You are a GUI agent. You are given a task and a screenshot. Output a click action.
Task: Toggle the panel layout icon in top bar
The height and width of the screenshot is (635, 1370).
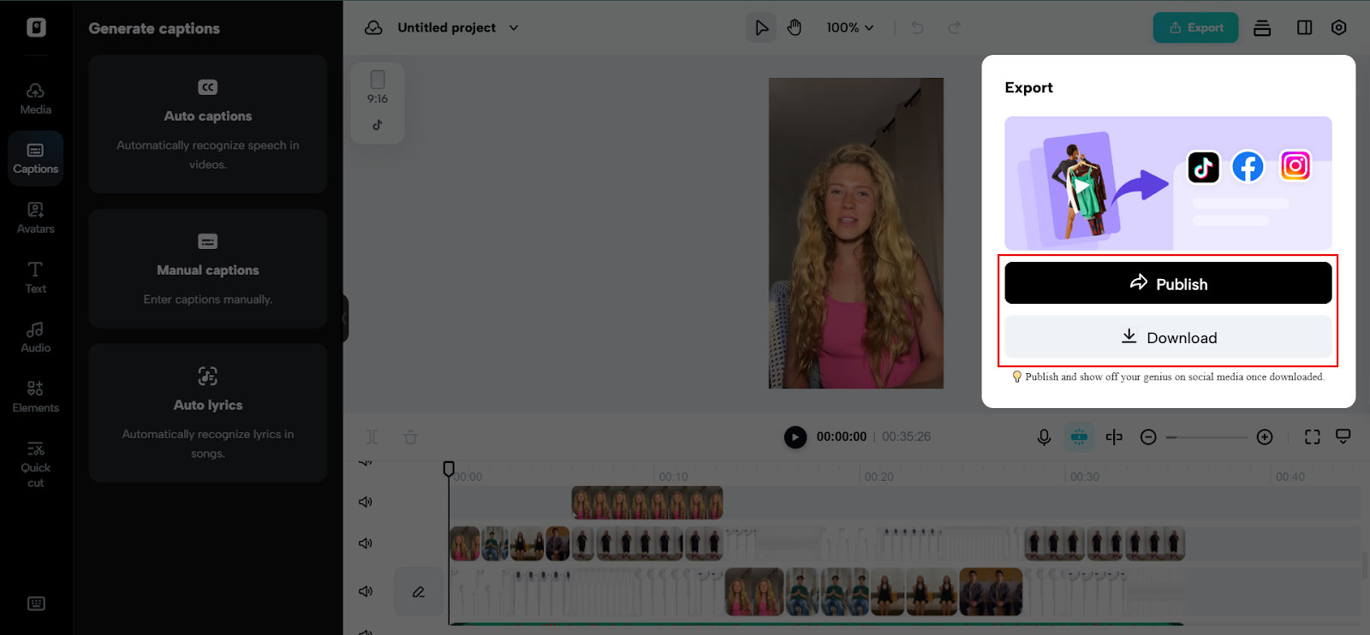[1304, 27]
